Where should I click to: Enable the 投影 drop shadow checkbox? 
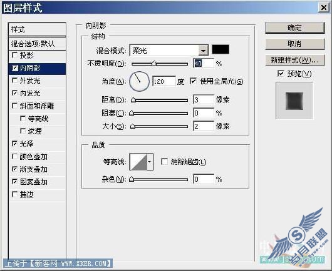tap(15, 55)
